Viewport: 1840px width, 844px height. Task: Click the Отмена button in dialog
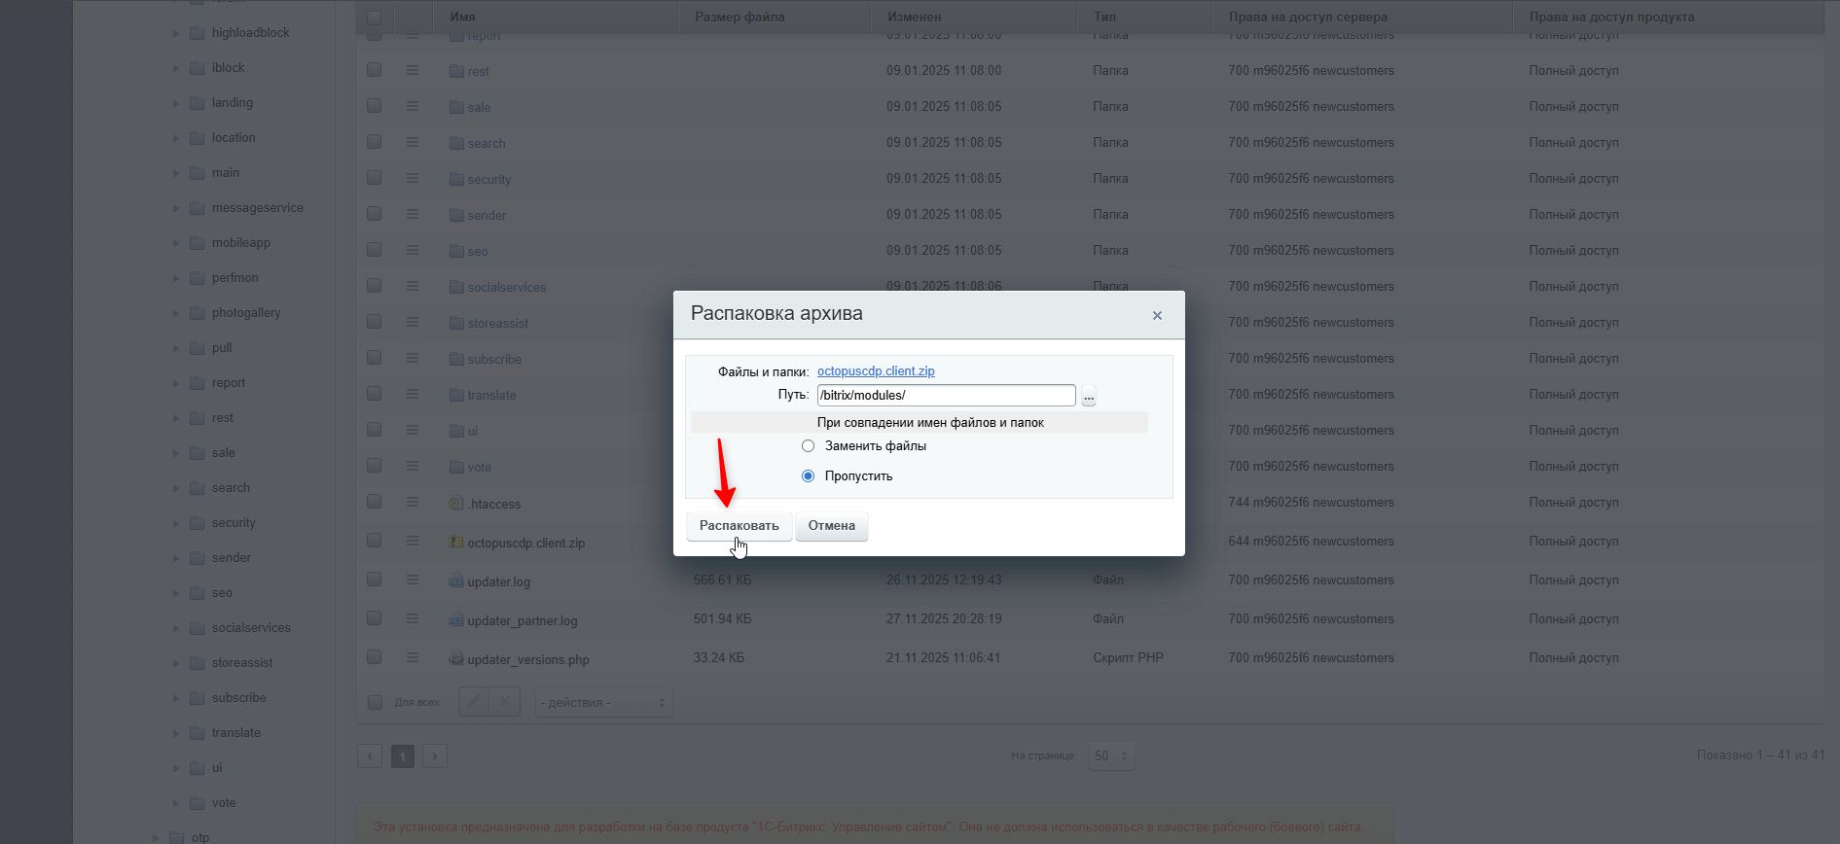(832, 526)
